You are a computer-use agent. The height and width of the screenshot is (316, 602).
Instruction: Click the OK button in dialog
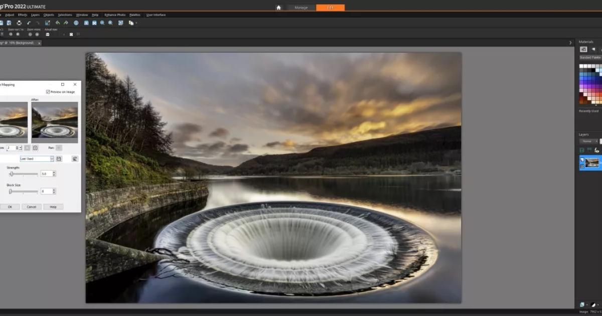pyautogui.click(x=10, y=207)
